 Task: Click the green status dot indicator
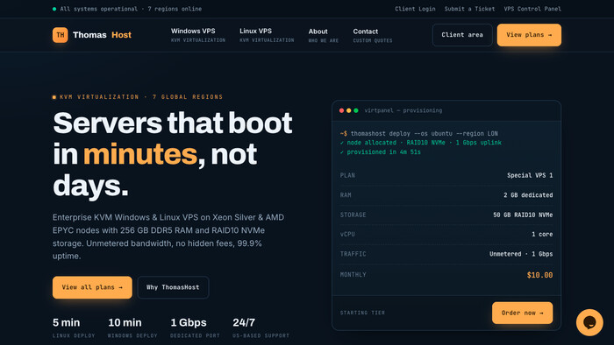54,9
